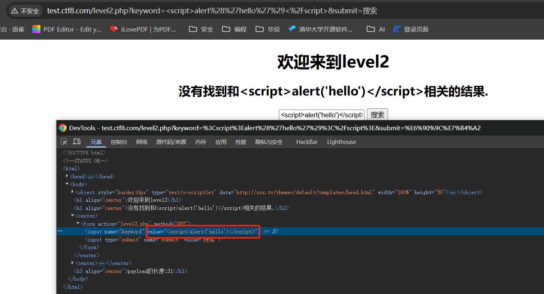Open the AI bookmarks folder
Image resolution: width=544 pixels, height=294 pixels.
tap(376, 29)
